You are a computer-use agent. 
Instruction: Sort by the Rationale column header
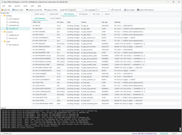click(147, 22)
